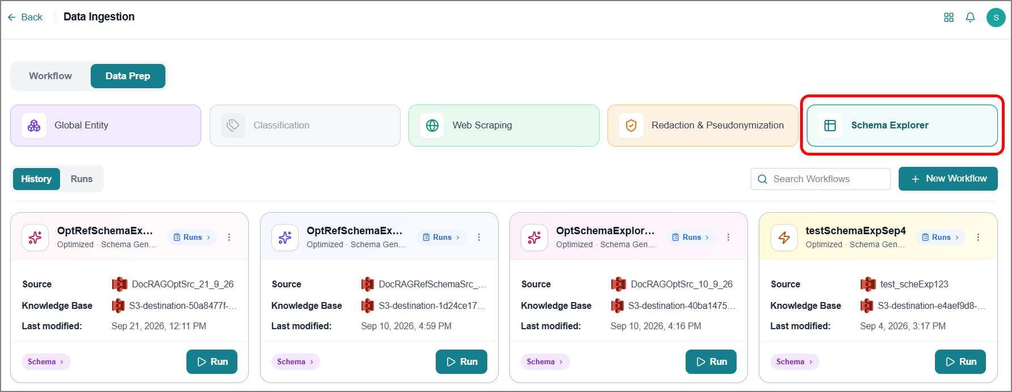
Task: Open more options on DocRAGRefSchemaSrc card
Action: [x=479, y=238]
